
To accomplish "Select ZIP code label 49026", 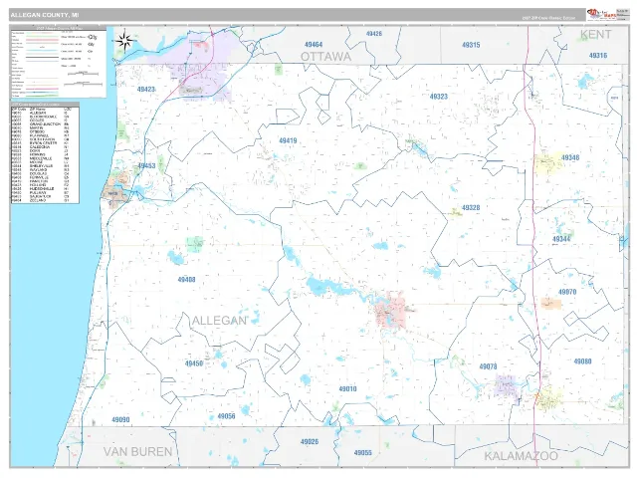I will tap(310, 442).
